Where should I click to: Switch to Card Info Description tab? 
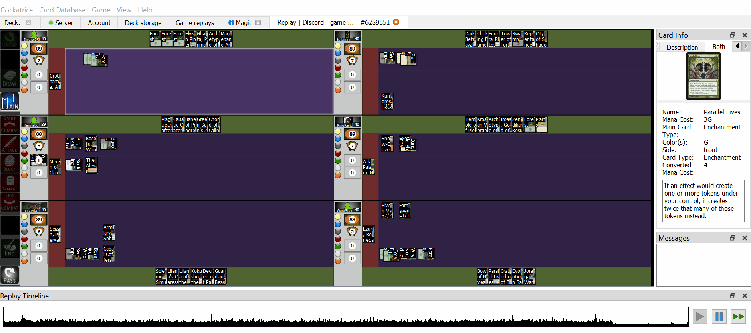(x=682, y=47)
